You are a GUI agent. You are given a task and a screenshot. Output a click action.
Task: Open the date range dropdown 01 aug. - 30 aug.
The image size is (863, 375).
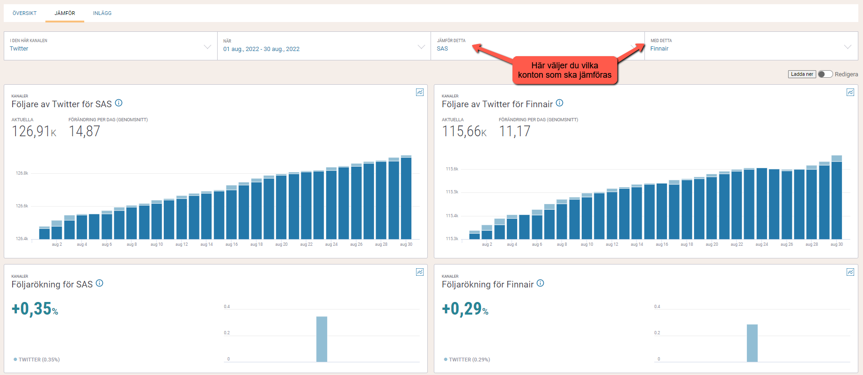point(324,46)
